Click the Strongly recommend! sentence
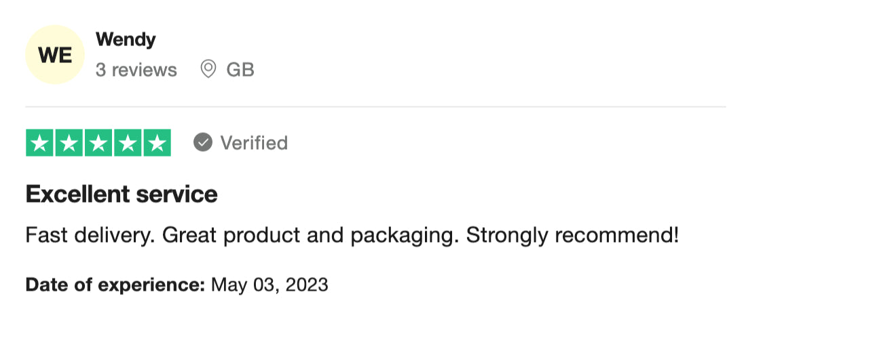 tap(572, 236)
